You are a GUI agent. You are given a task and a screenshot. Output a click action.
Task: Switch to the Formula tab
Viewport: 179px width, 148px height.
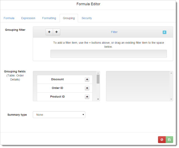coord(9,18)
